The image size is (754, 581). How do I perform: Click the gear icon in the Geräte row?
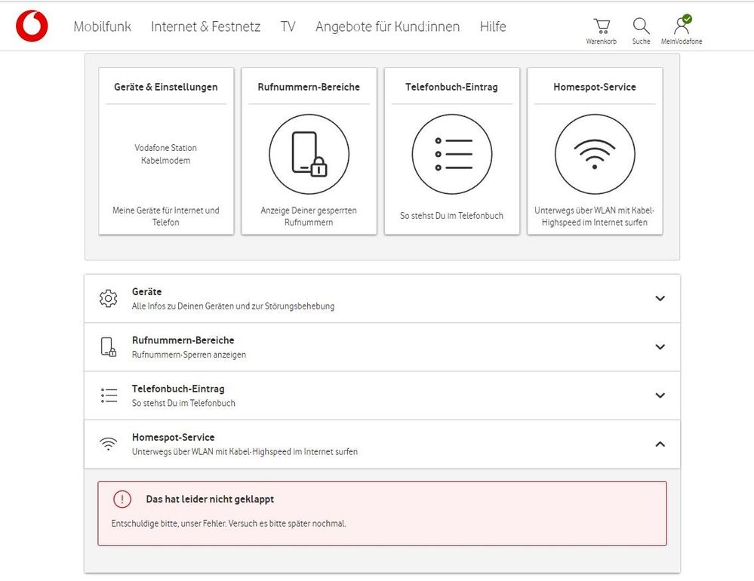point(108,299)
